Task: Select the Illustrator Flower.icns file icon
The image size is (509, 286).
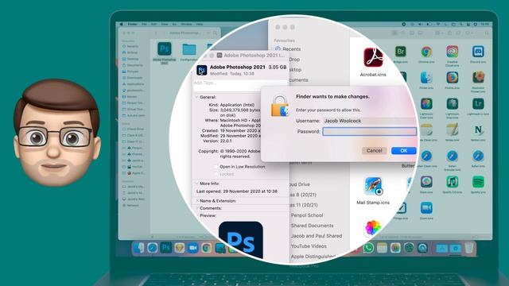Action: [478, 78]
